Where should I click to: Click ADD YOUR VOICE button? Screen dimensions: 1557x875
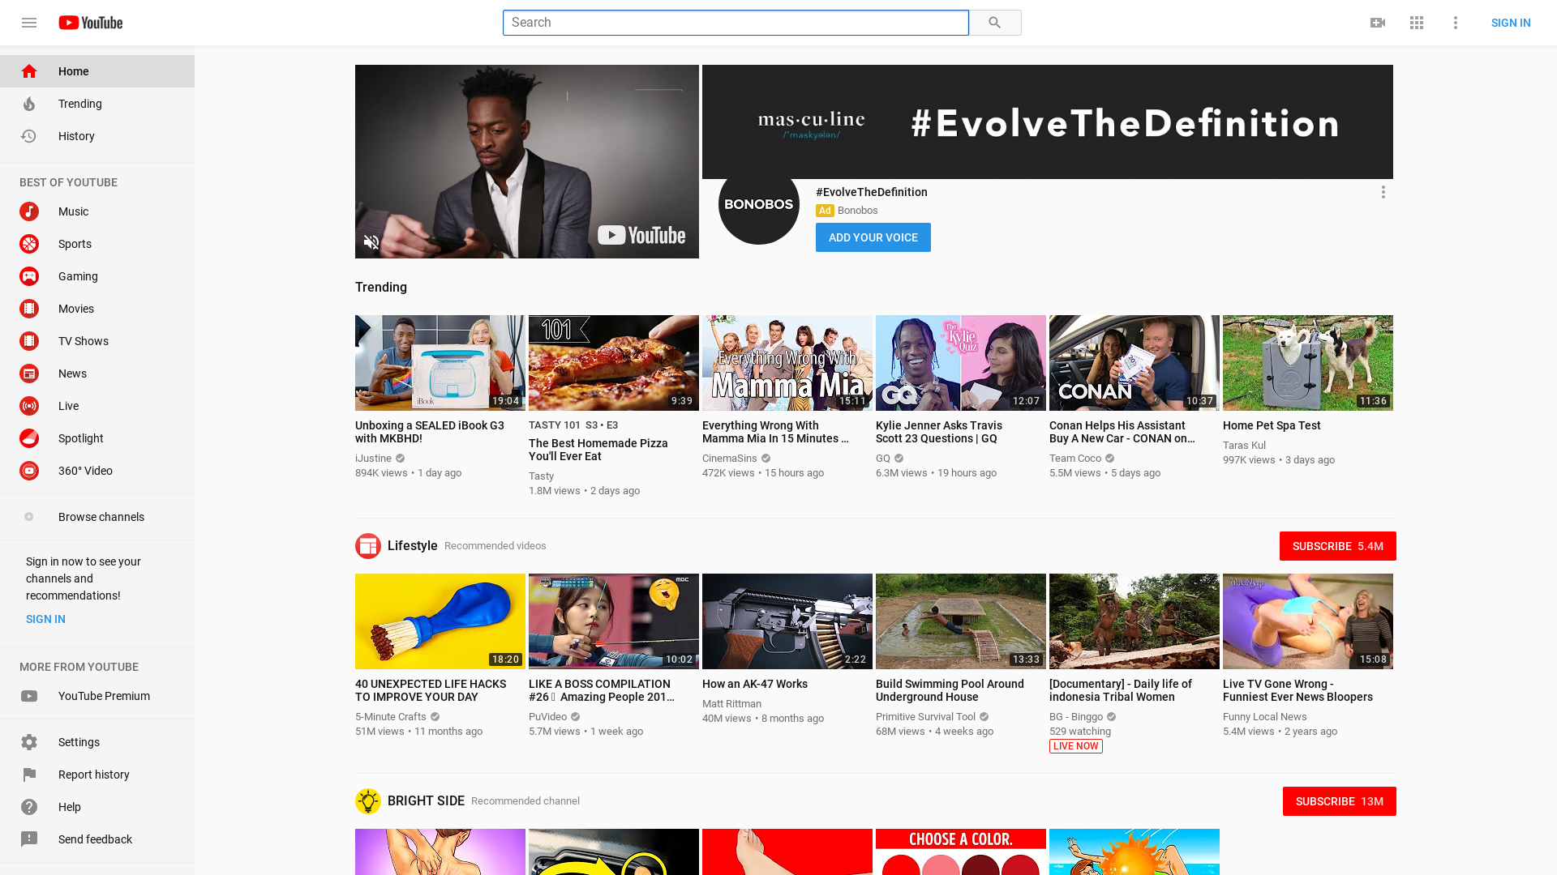coord(873,237)
